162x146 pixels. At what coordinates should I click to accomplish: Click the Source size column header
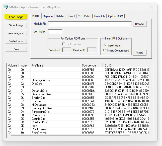click(92, 65)
